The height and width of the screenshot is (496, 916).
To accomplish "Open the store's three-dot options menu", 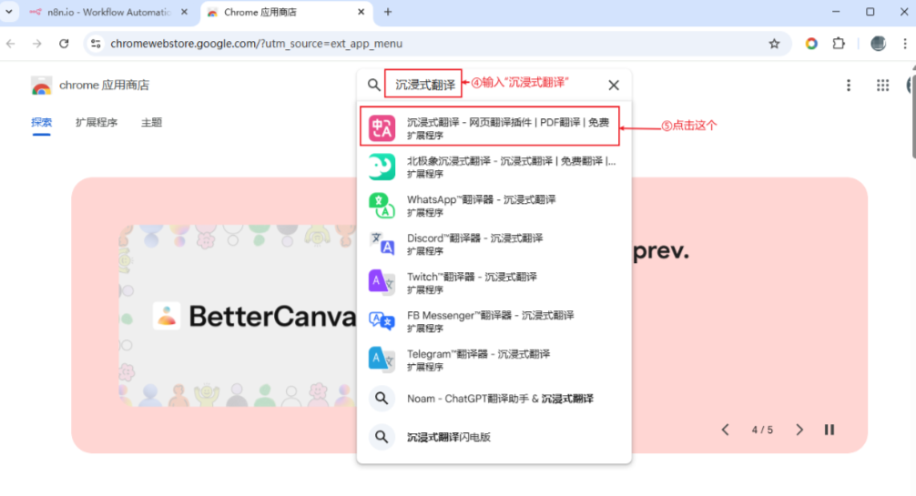I will point(849,86).
